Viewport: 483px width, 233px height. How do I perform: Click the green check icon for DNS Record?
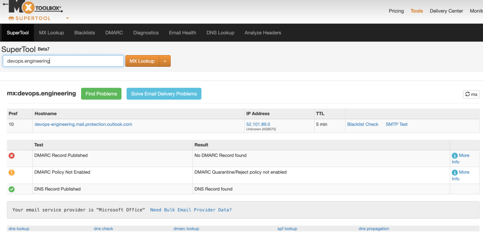click(11, 189)
